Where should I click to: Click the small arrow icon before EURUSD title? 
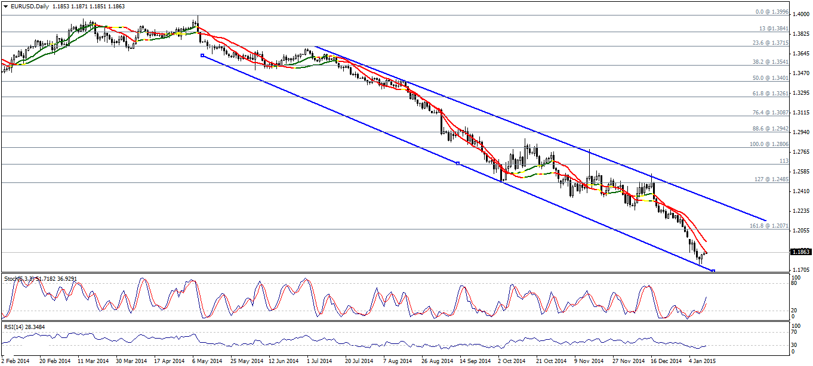pos(5,6)
